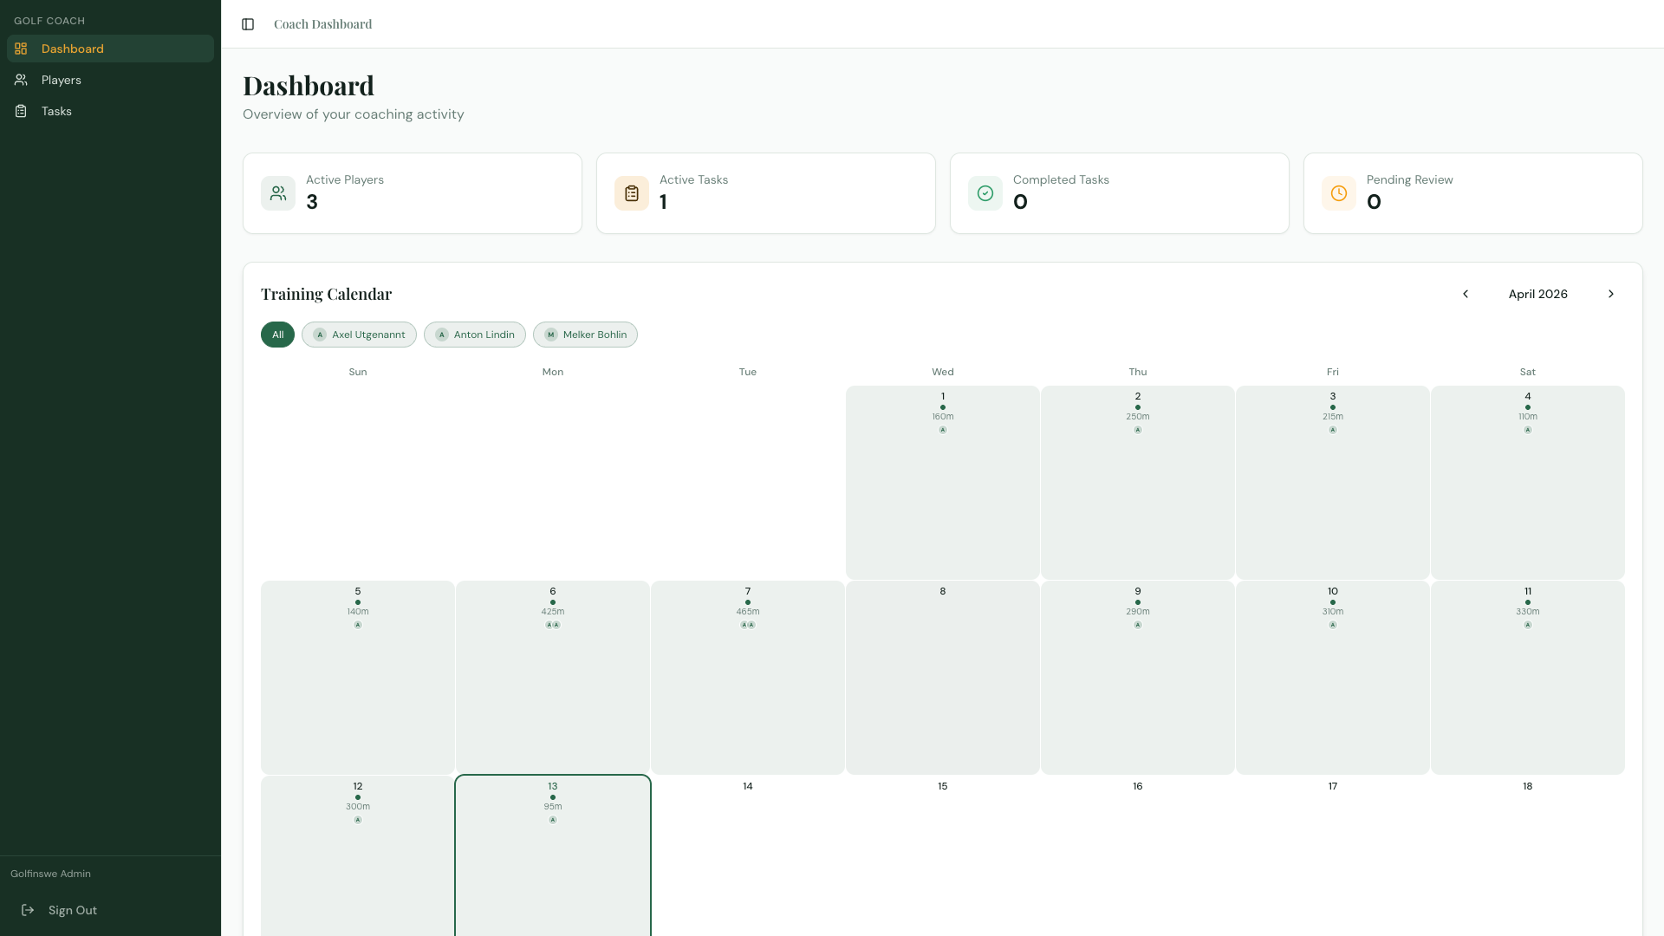Screen dimensions: 1664x936
Task: Go to previous month in calendar
Action: click(1466, 294)
